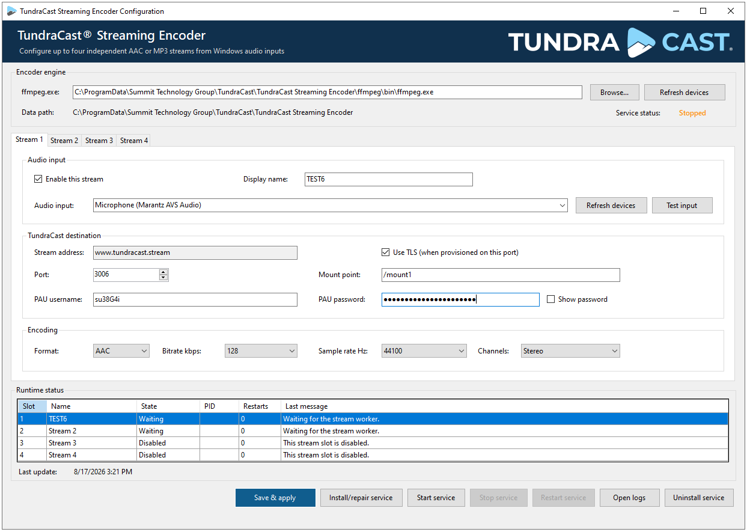Click Save & apply

click(x=275, y=498)
